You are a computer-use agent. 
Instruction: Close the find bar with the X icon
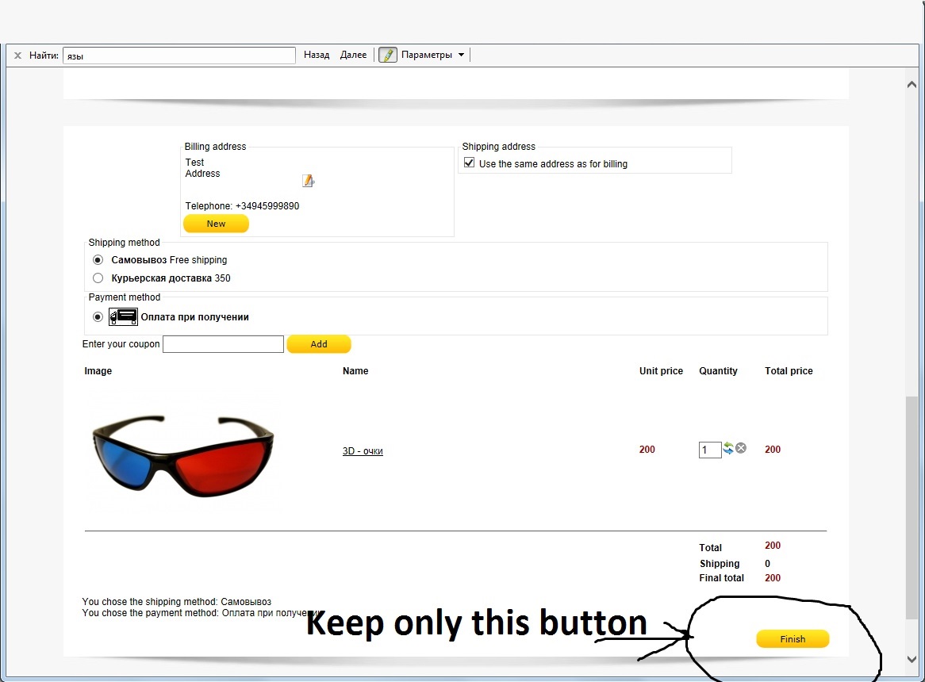coord(17,56)
